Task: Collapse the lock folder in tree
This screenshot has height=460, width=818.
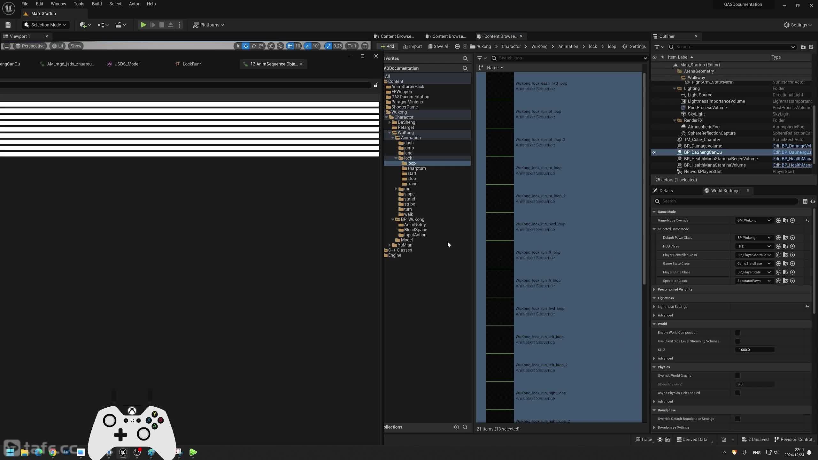Action: 396,158
